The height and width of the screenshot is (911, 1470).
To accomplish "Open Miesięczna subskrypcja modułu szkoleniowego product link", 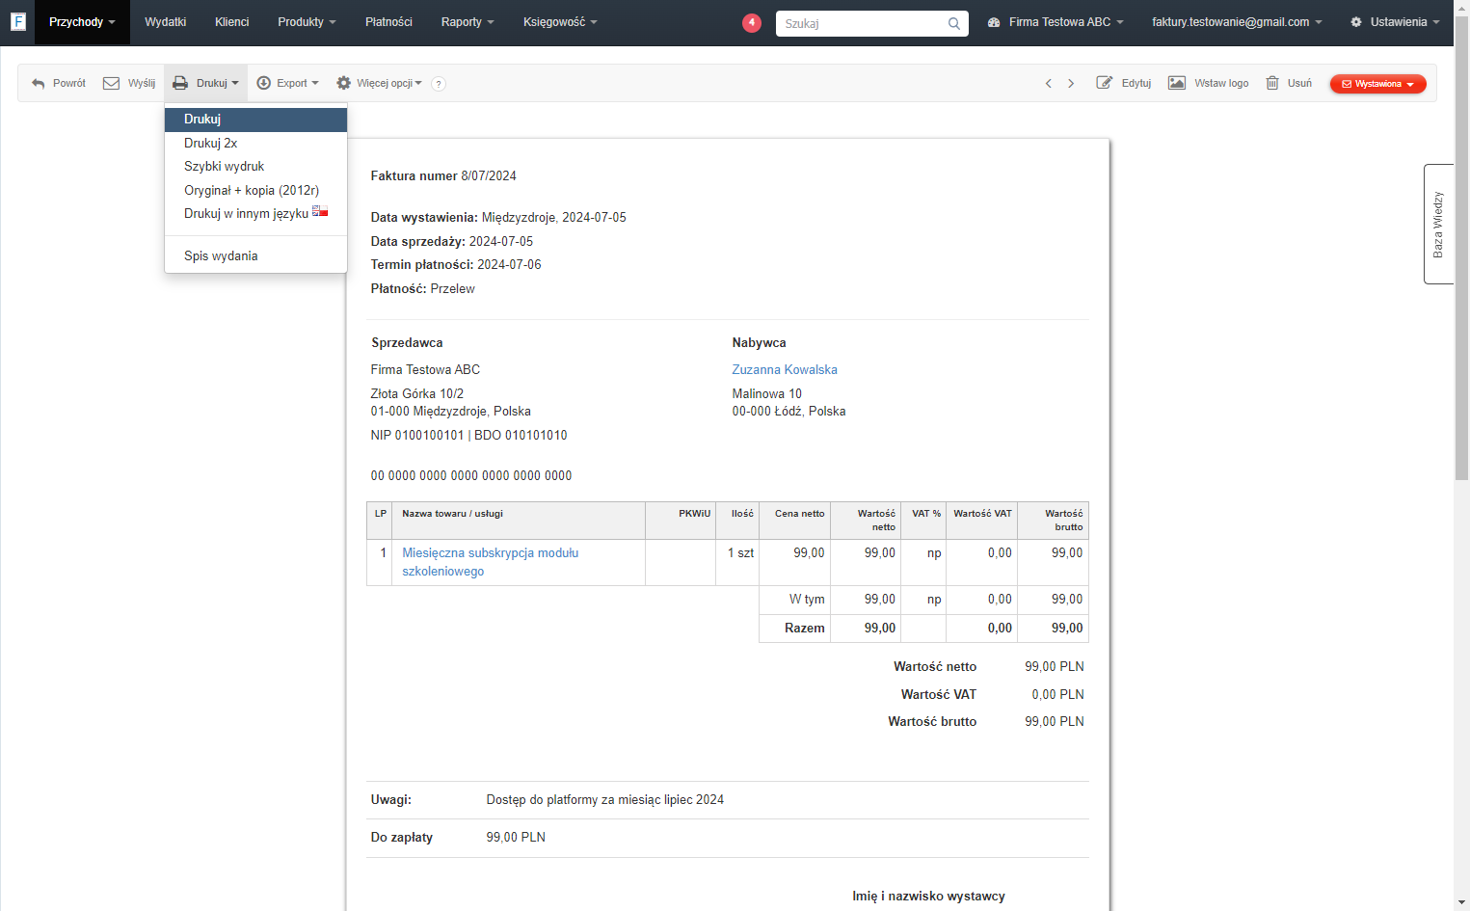I will point(491,562).
